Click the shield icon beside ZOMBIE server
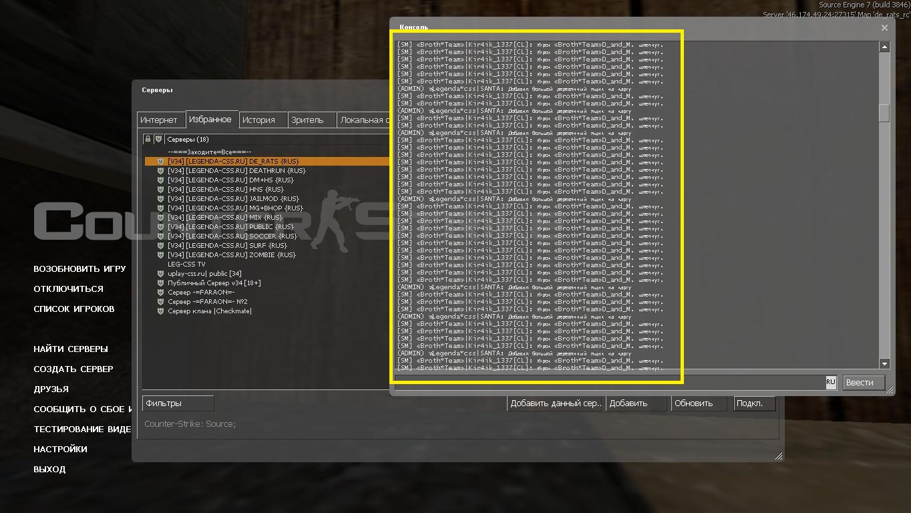 click(x=160, y=254)
